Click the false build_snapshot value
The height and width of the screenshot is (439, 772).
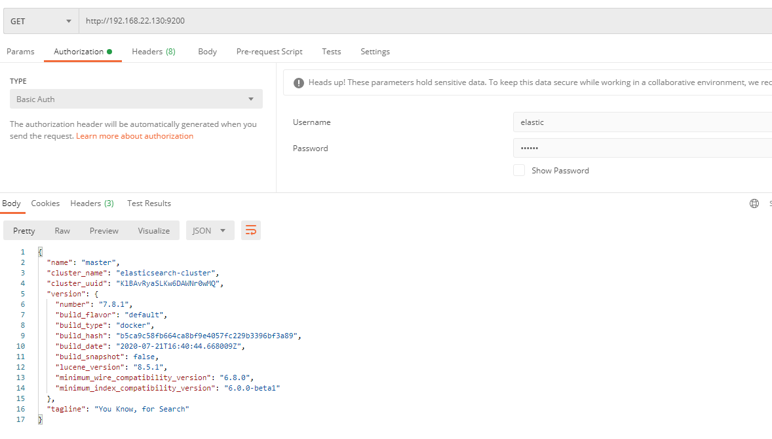(x=144, y=357)
